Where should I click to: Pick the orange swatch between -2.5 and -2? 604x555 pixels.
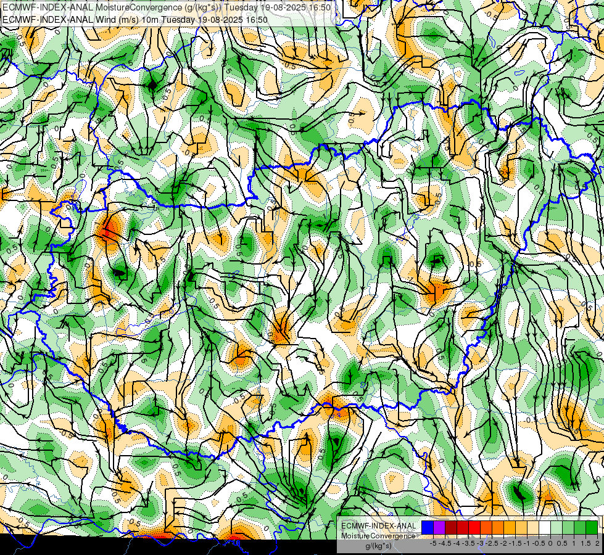(x=498, y=528)
